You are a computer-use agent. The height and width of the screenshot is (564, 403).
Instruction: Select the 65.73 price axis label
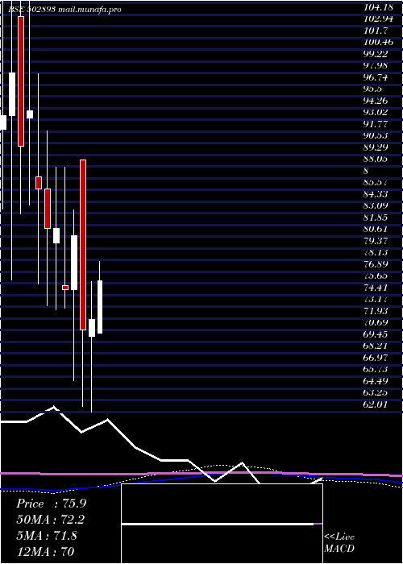click(376, 371)
